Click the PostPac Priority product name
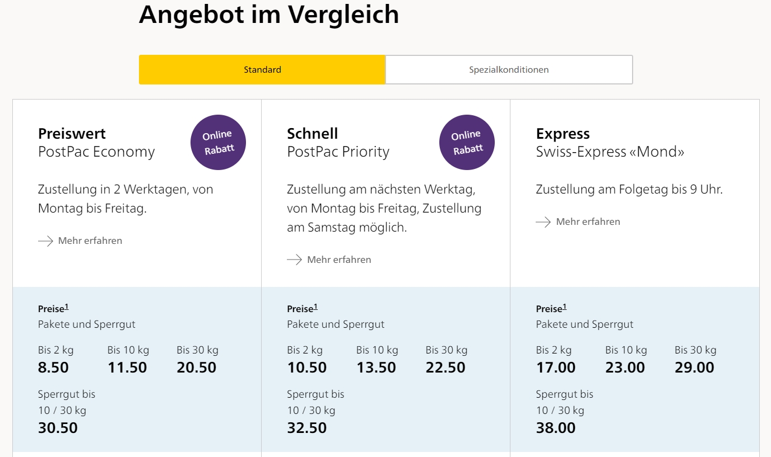This screenshot has height=457, width=771. coord(338,152)
